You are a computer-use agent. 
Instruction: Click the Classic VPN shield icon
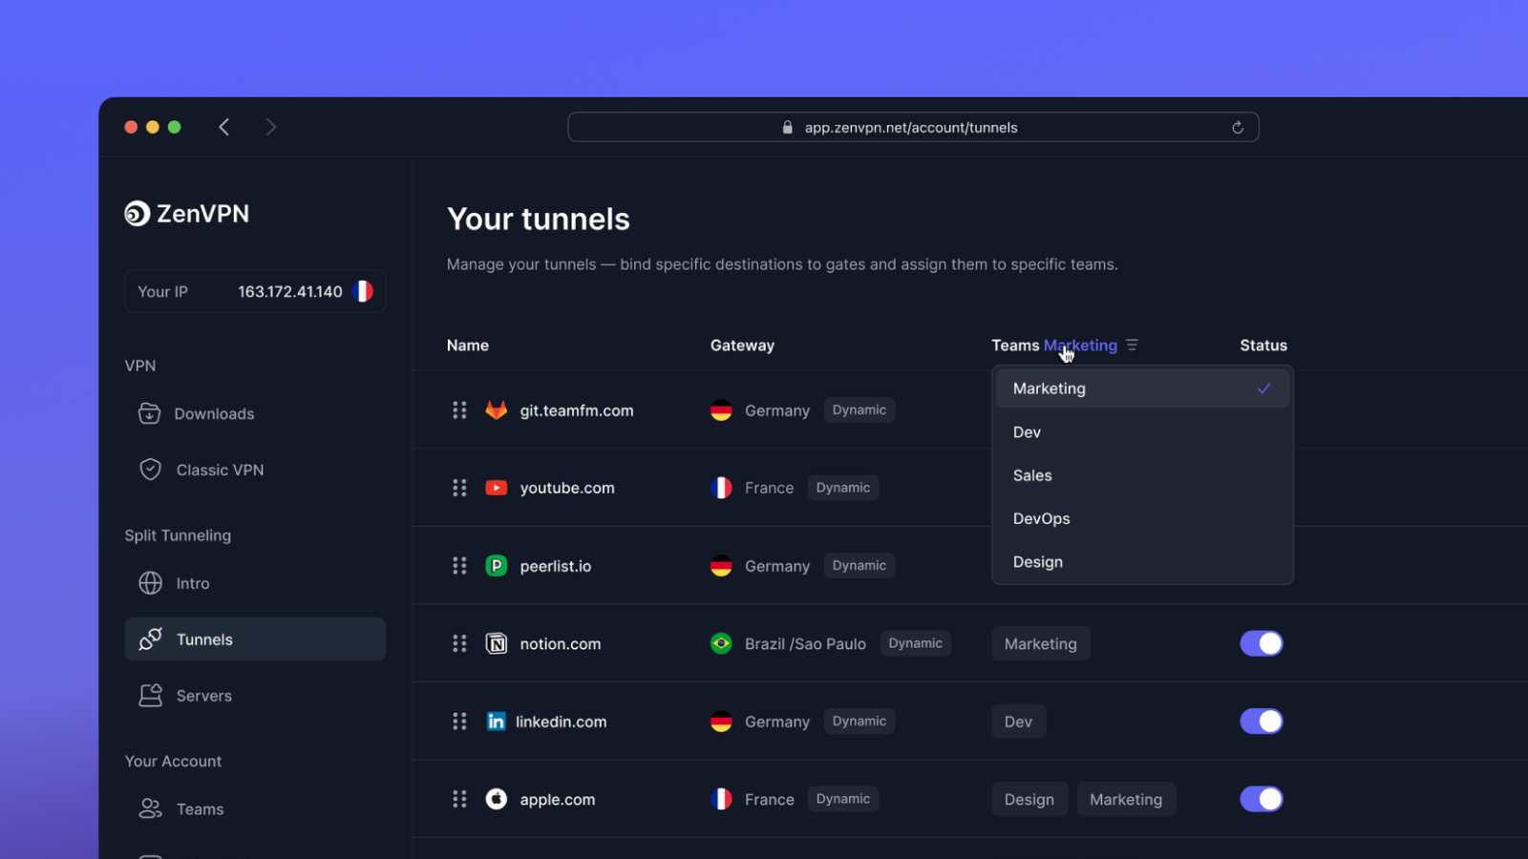click(150, 470)
